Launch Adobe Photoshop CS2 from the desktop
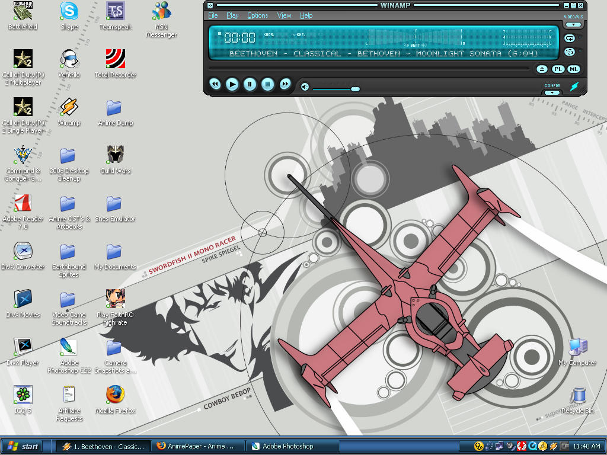The image size is (607, 455). point(69,355)
